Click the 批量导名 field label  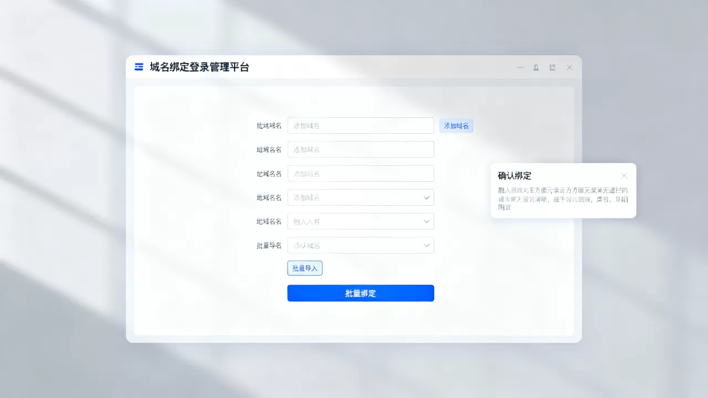pos(269,245)
